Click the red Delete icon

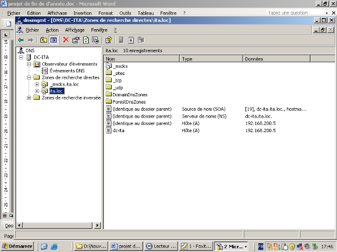66,40
